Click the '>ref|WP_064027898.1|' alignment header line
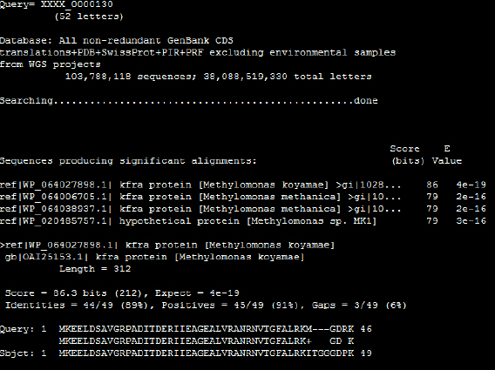 click(x=167, y=246)
